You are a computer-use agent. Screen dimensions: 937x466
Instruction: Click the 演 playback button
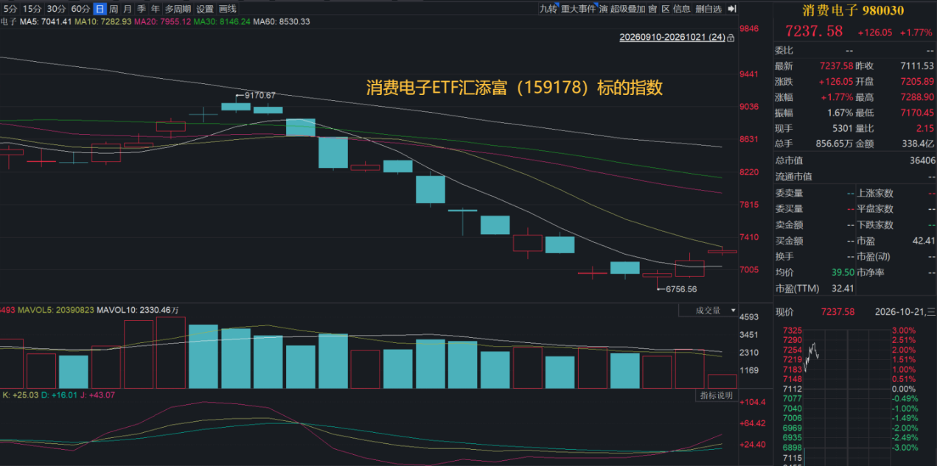coord(603,9)
